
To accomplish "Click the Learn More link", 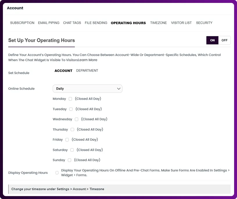I will click(88, 60).
